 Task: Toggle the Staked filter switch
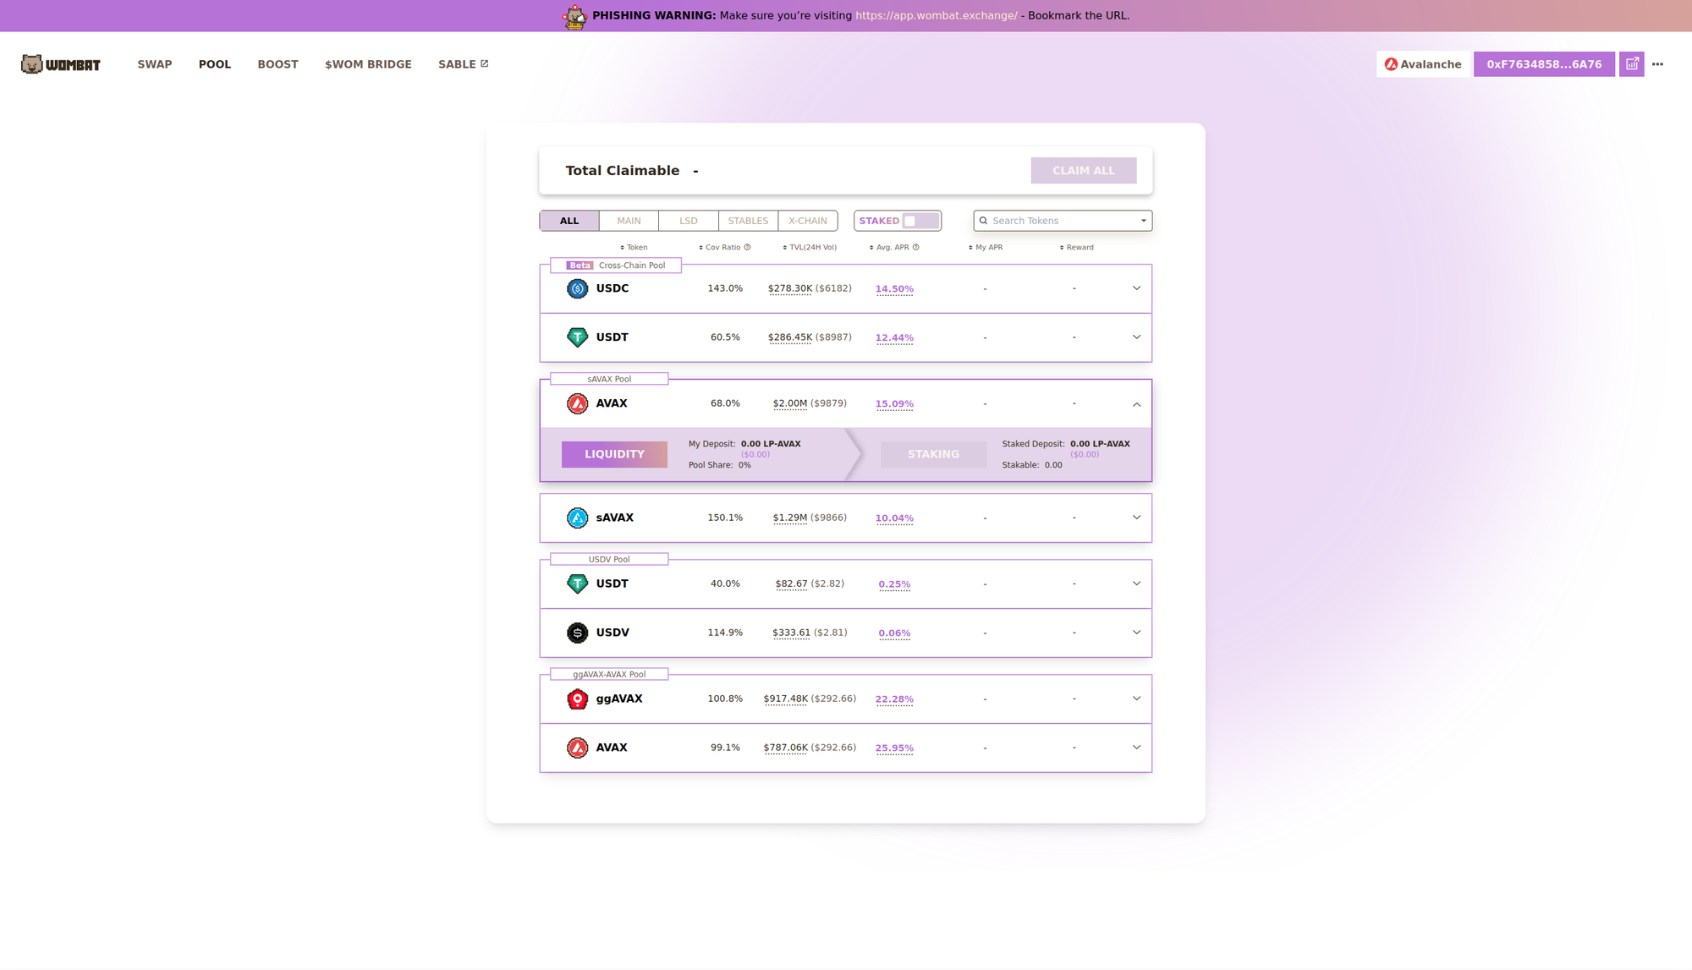click(x=920, y=221)
